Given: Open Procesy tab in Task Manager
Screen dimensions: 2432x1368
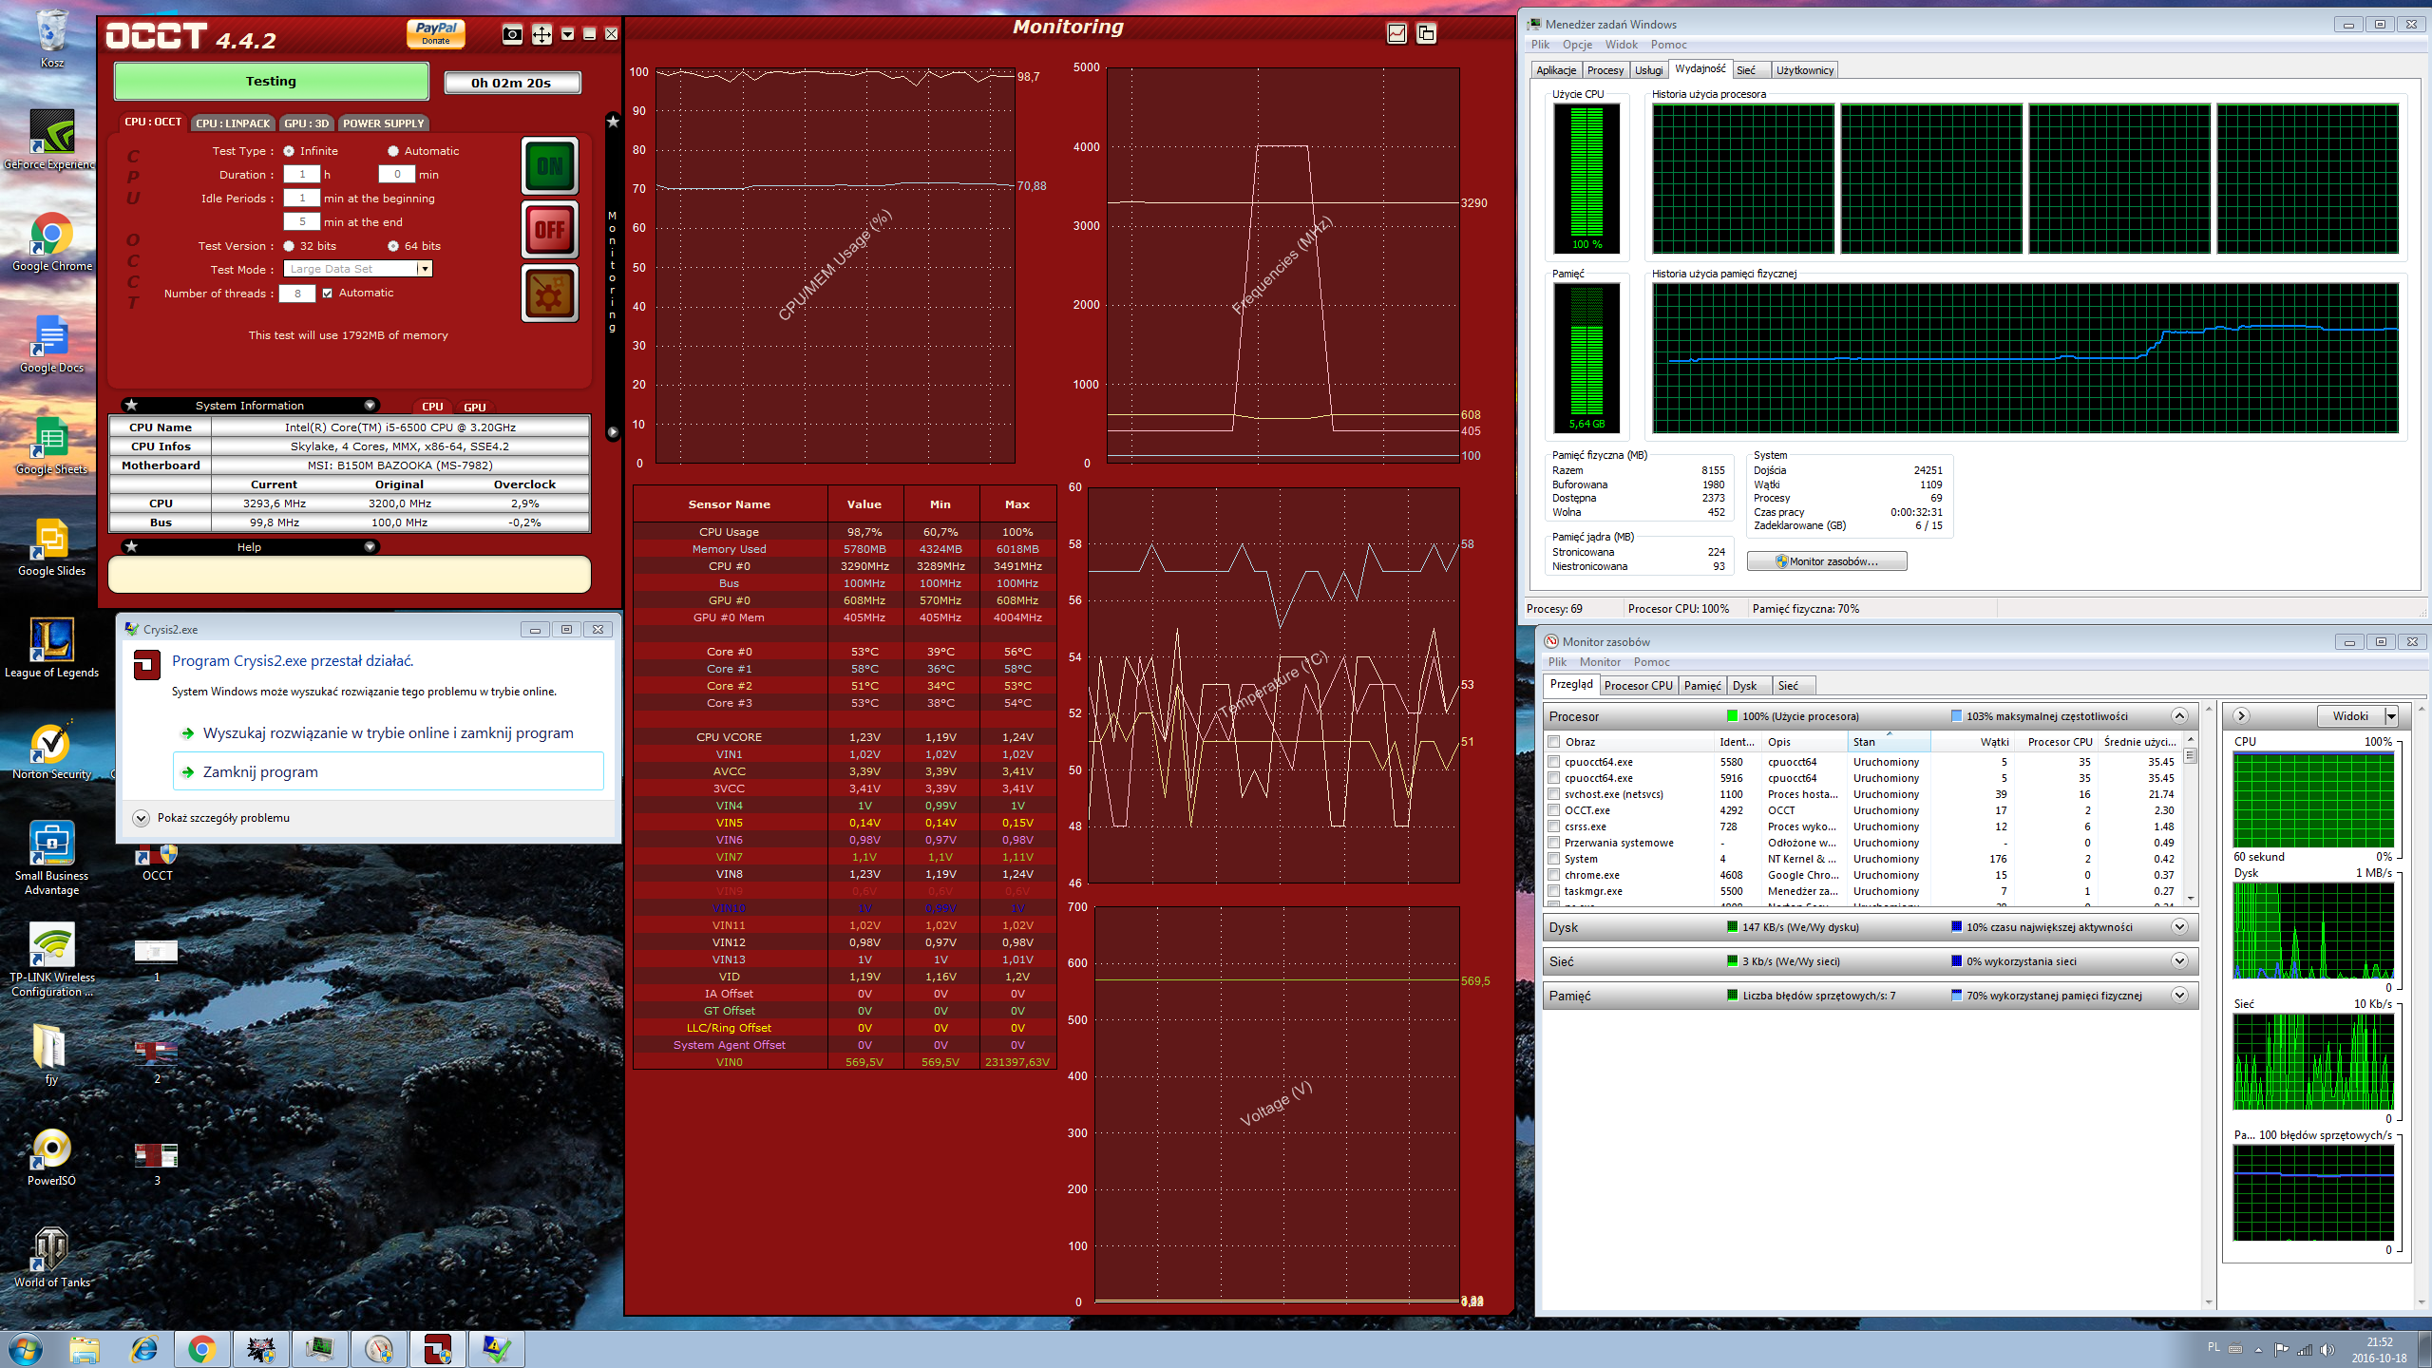Looking at the screenshot, I should tap(1605, 70).
